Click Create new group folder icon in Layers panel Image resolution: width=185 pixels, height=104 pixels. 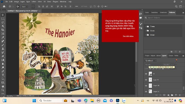pyautogui.click(x=172, y=95)
